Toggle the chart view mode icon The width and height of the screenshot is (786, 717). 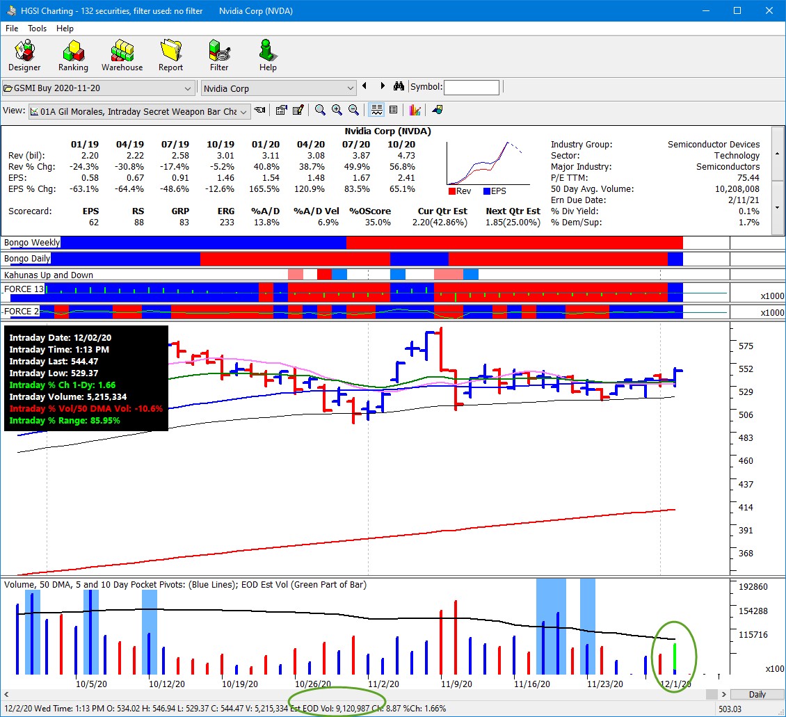pyautogui.click(x=376, y=111)
